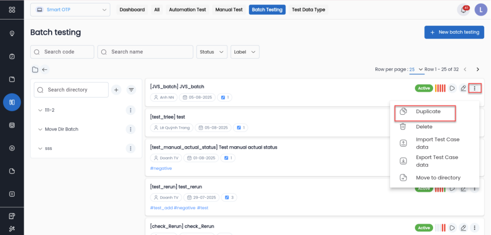This screenshot has width=491, height=235.
Task: Click the edit pencil icon for JVS_batch
Action: pyautogui.click(x=463, y=88)
